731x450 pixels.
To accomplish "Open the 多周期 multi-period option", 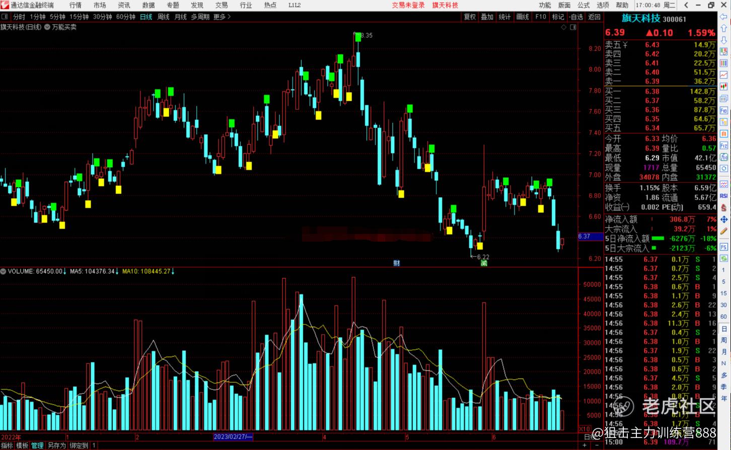I will [200, 17].
